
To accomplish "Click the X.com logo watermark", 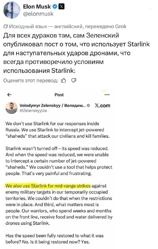I will pos(102,106).
